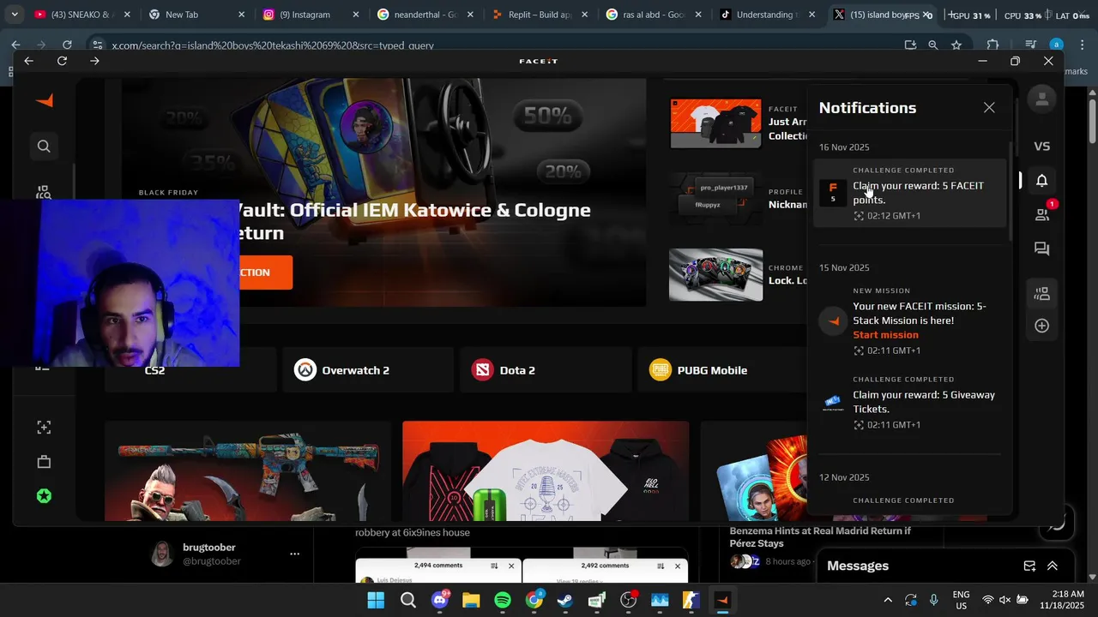Click the party group icon in the right sidebar
This screenshot has height=617, width=1098.
[1042, 294]
